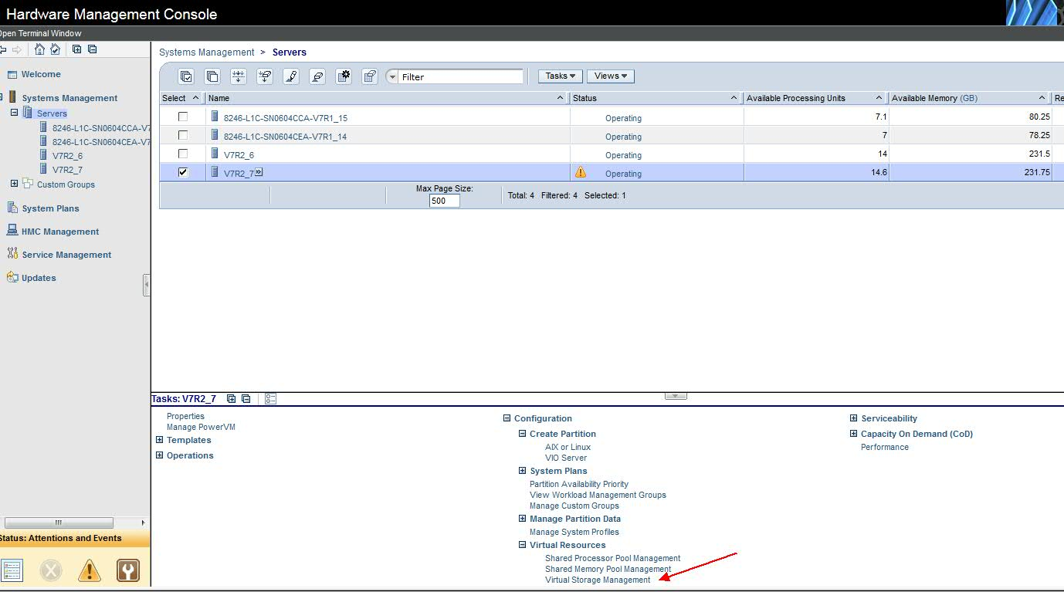Screen dimensions: 1064x592
Task: Click the server icon of V7R2_6 row
Action: 215,154
